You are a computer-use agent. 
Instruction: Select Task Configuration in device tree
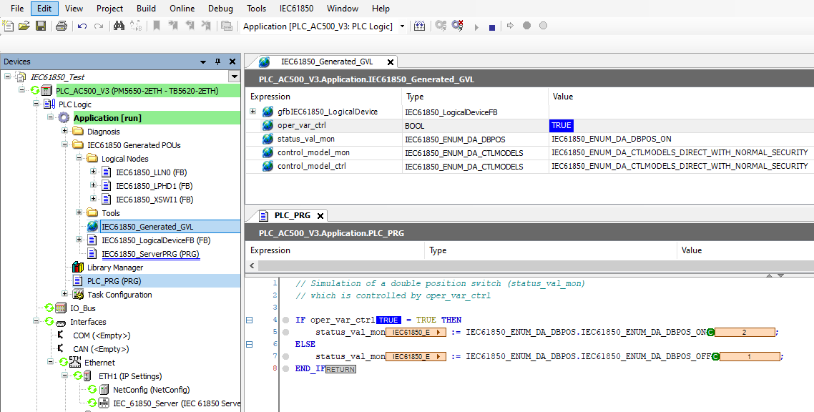click(119, 295)
